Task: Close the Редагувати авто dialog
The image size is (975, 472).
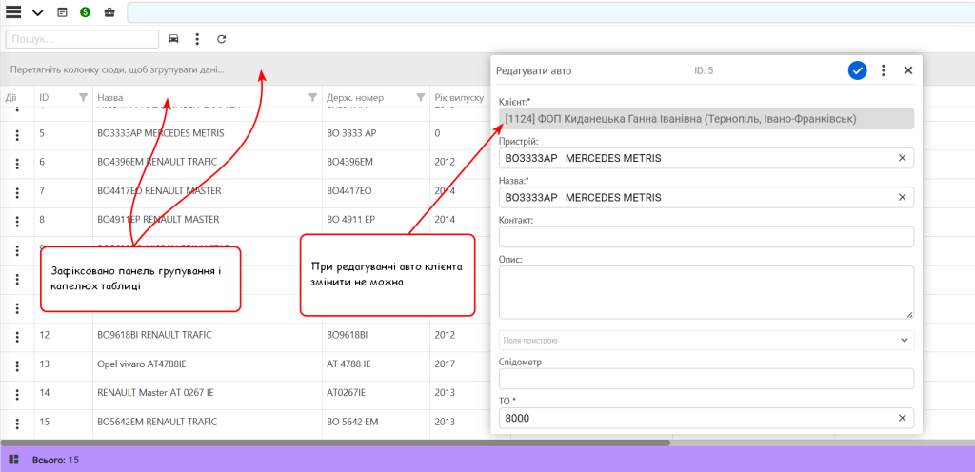Action: click(x=907, y=70)
